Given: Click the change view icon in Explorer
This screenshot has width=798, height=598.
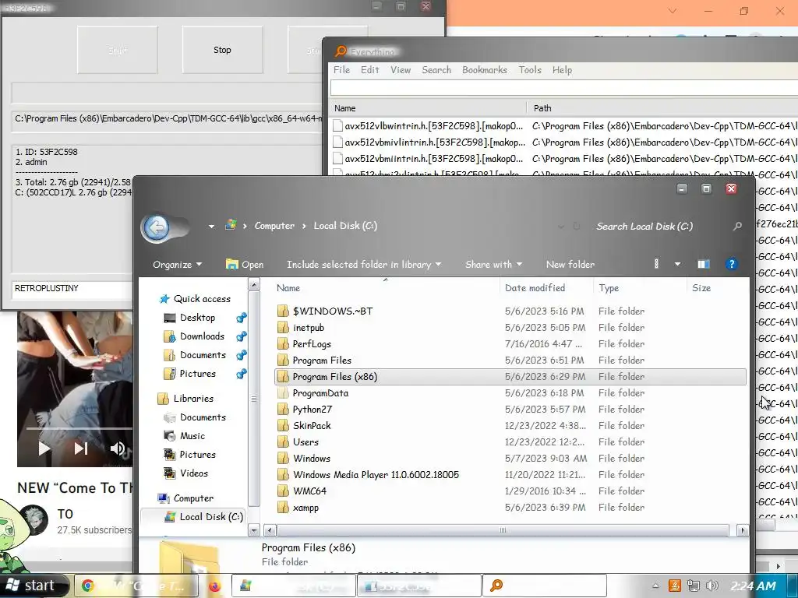Looking at the screenshot, I should (x=656, y=264).
